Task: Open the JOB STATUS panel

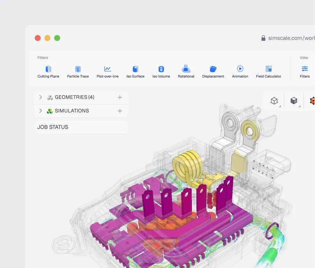Action: [81, 127]
